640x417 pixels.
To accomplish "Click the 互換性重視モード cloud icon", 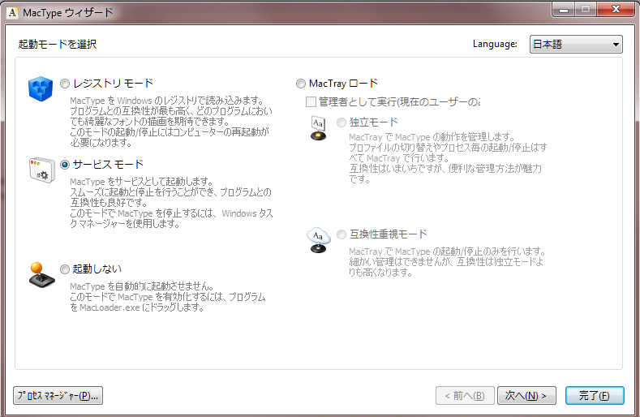I will (x=318, y=239).
